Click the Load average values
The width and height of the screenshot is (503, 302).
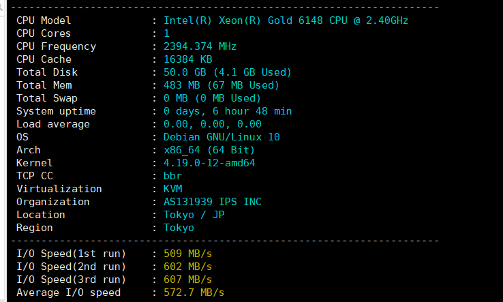click(x=213, y=124)
